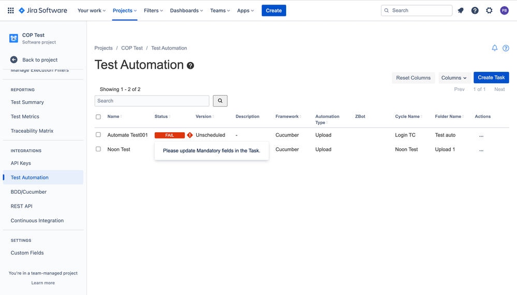Click the back arrow next to Back to project
Image resolution: width=517 pixels, height=295 pixels.
[14, 59]
